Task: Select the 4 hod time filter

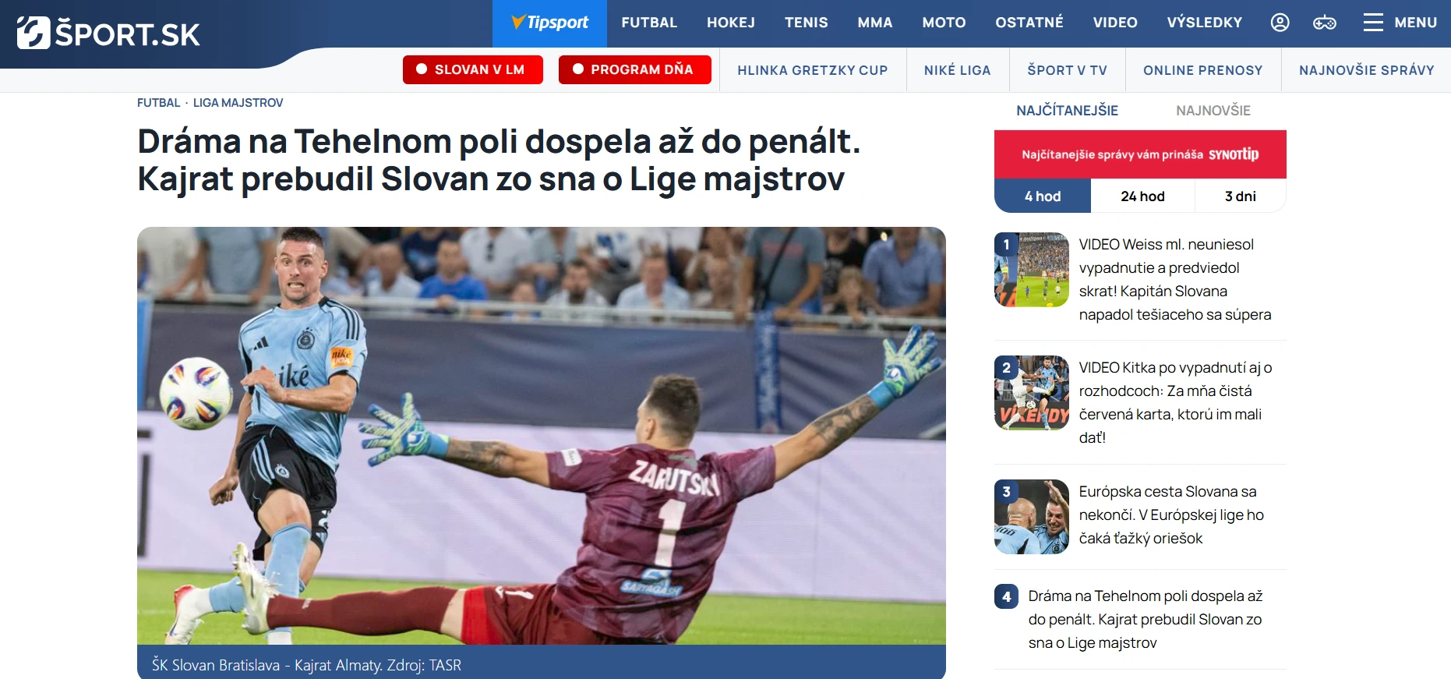Action: click(1043, 196)
